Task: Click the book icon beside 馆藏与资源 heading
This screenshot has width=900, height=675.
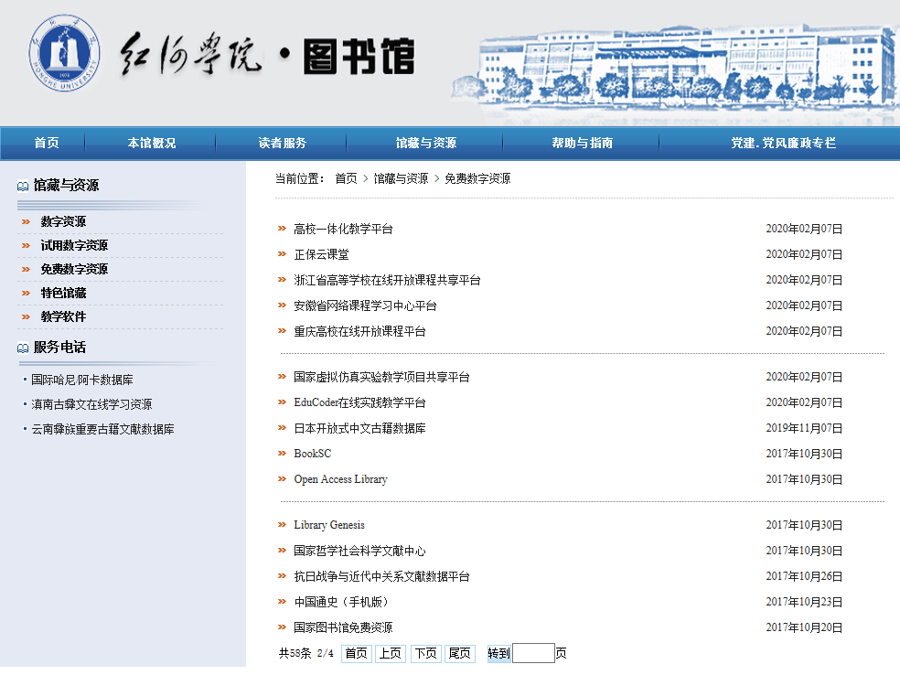Action: click(23, 186)
